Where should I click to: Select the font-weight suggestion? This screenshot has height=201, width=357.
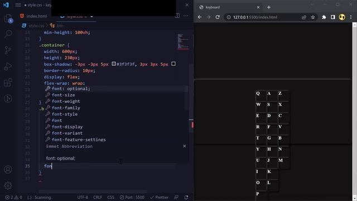(x=116, y=102)
